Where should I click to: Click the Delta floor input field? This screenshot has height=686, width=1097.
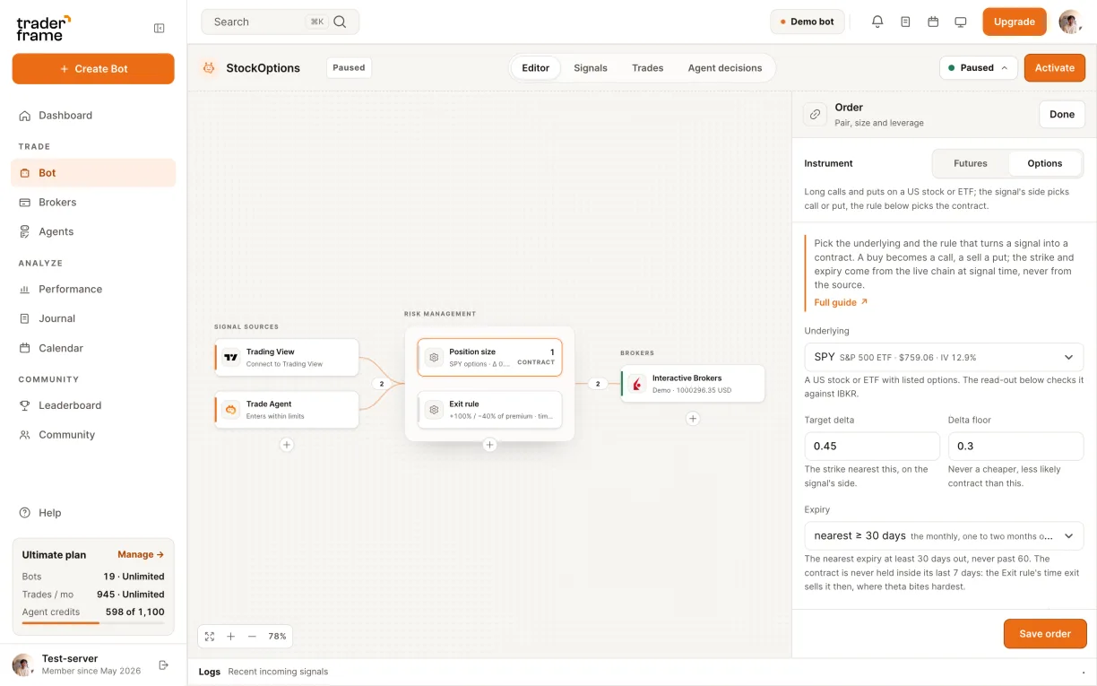coord(1015,446)
